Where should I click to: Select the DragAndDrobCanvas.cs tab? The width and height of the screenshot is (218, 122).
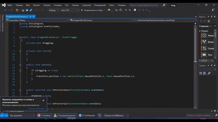(x=17, y=17)
